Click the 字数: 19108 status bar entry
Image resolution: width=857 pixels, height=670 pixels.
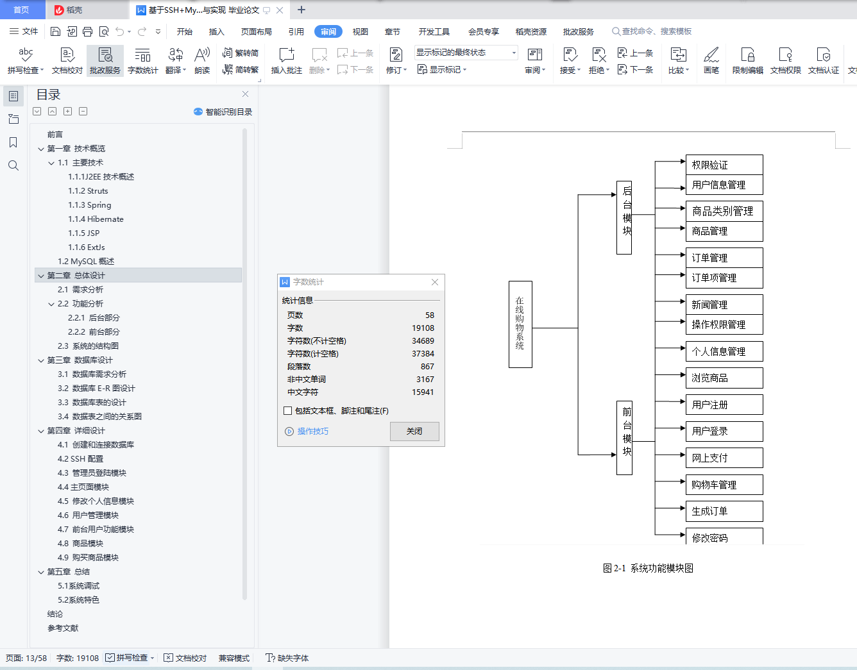(78, 658)
